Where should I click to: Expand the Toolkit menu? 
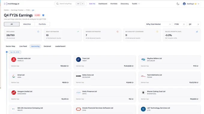coord(136,4)
